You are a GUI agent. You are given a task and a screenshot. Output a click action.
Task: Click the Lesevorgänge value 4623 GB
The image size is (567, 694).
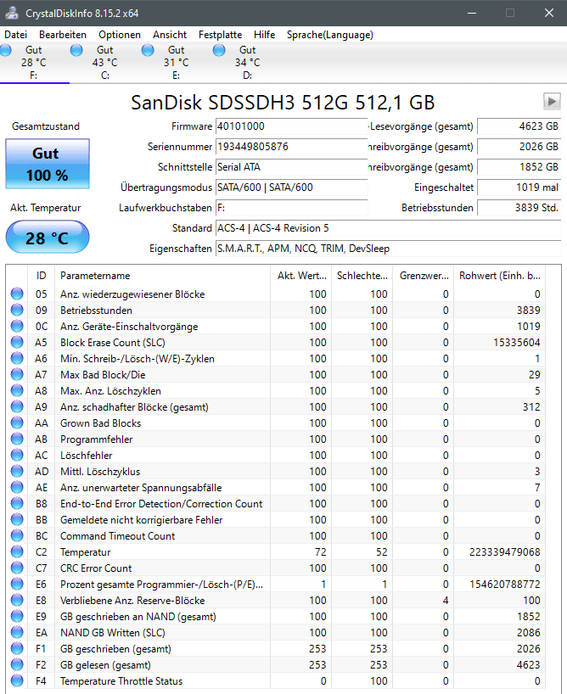(x=519, y=126)
